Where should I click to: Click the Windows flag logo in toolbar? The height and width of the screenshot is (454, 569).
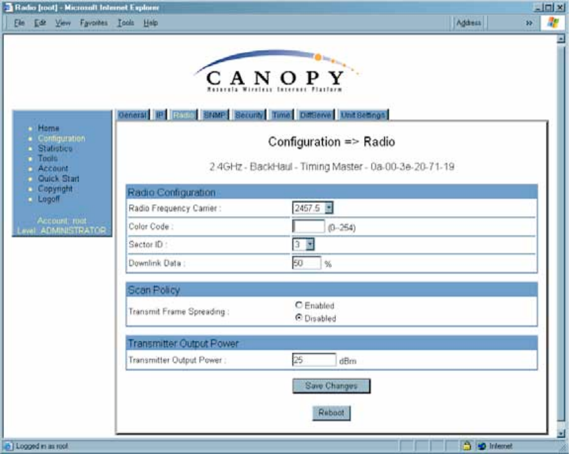(x=553, y=22)
